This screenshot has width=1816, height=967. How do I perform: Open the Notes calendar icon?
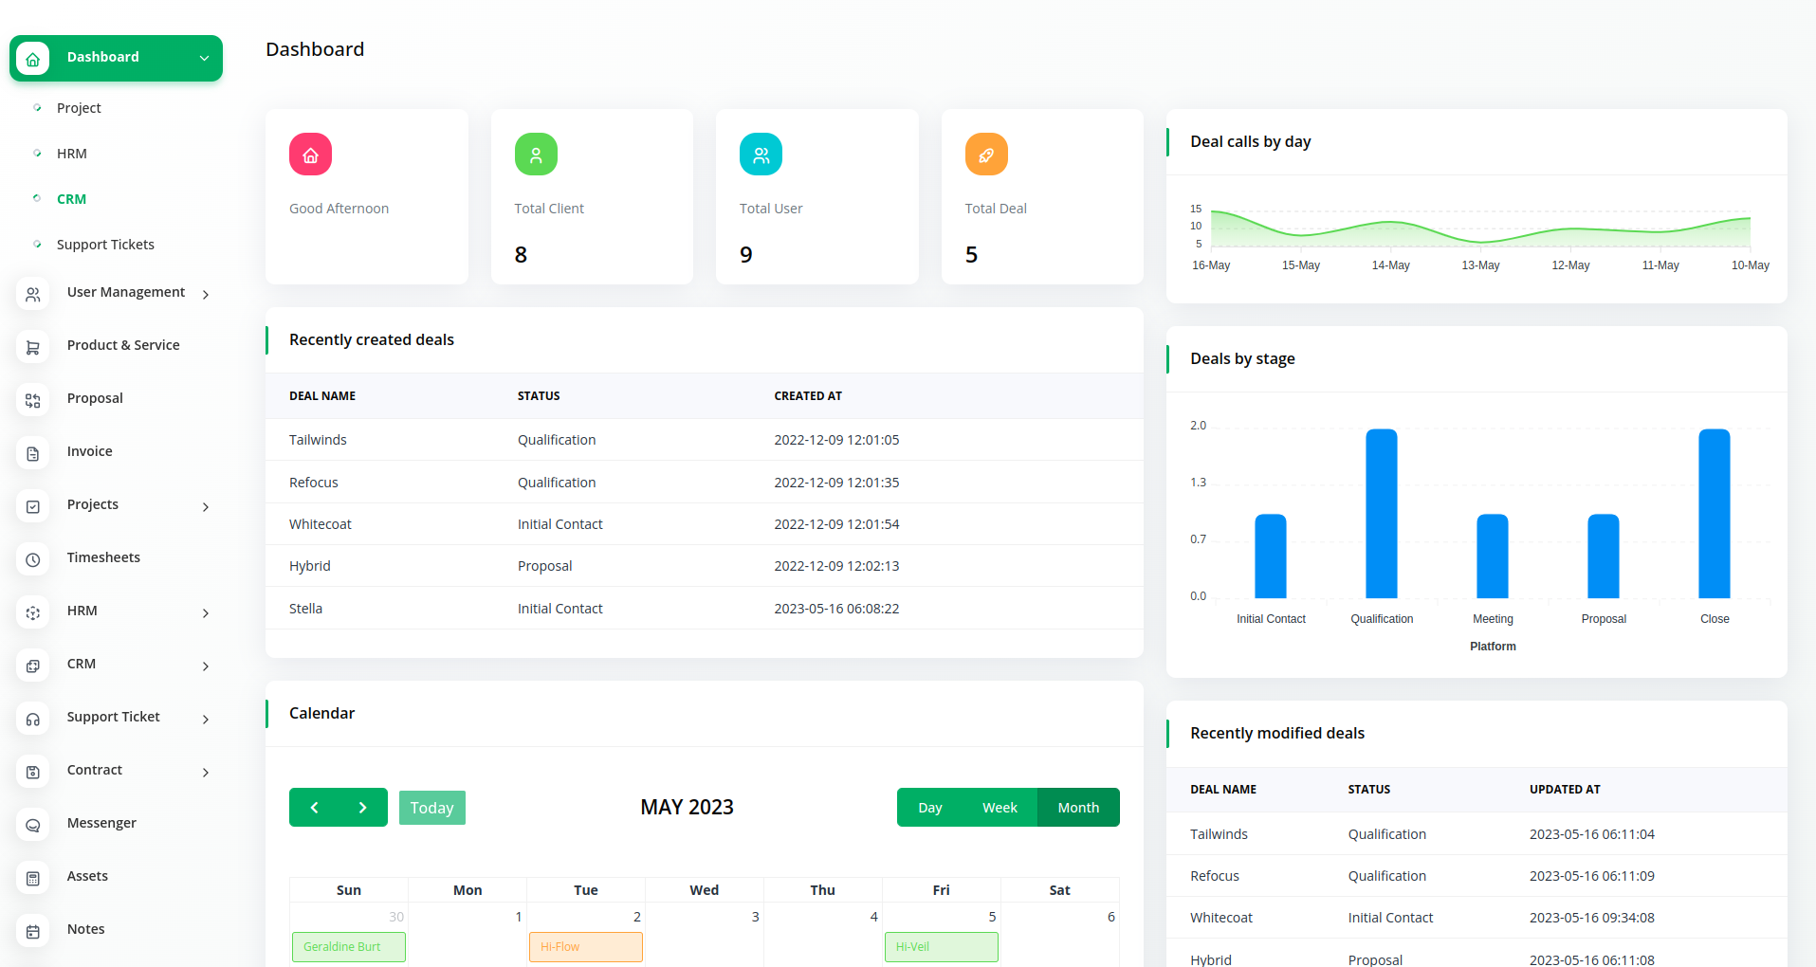click(33, 931)
